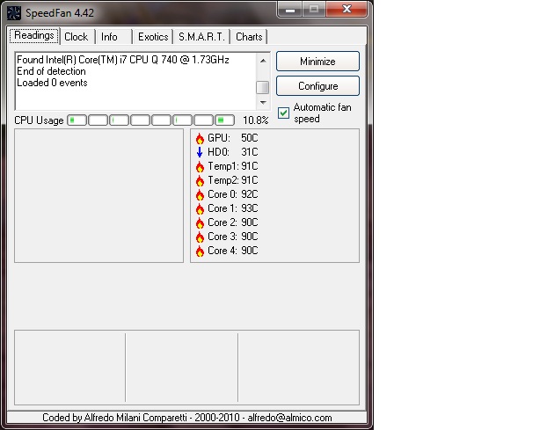
Task: Click the Minimize button in the panel
Action: (x=317, y=62)
